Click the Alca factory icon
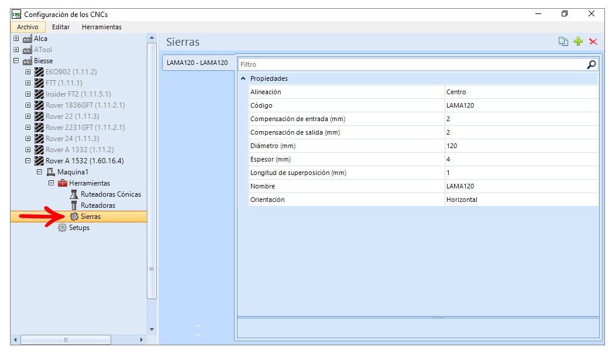The image size is (612, 357). (x=27, y=39)
